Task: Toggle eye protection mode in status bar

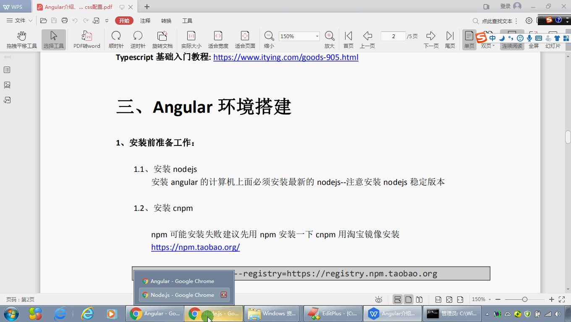Action: pos(379,299)
